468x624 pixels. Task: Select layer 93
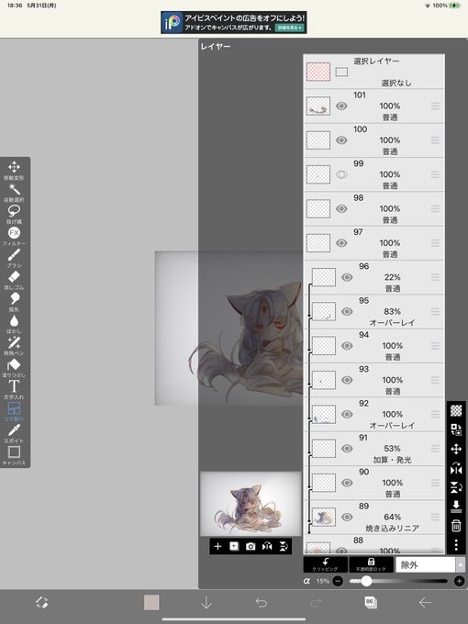pos(374,380)
